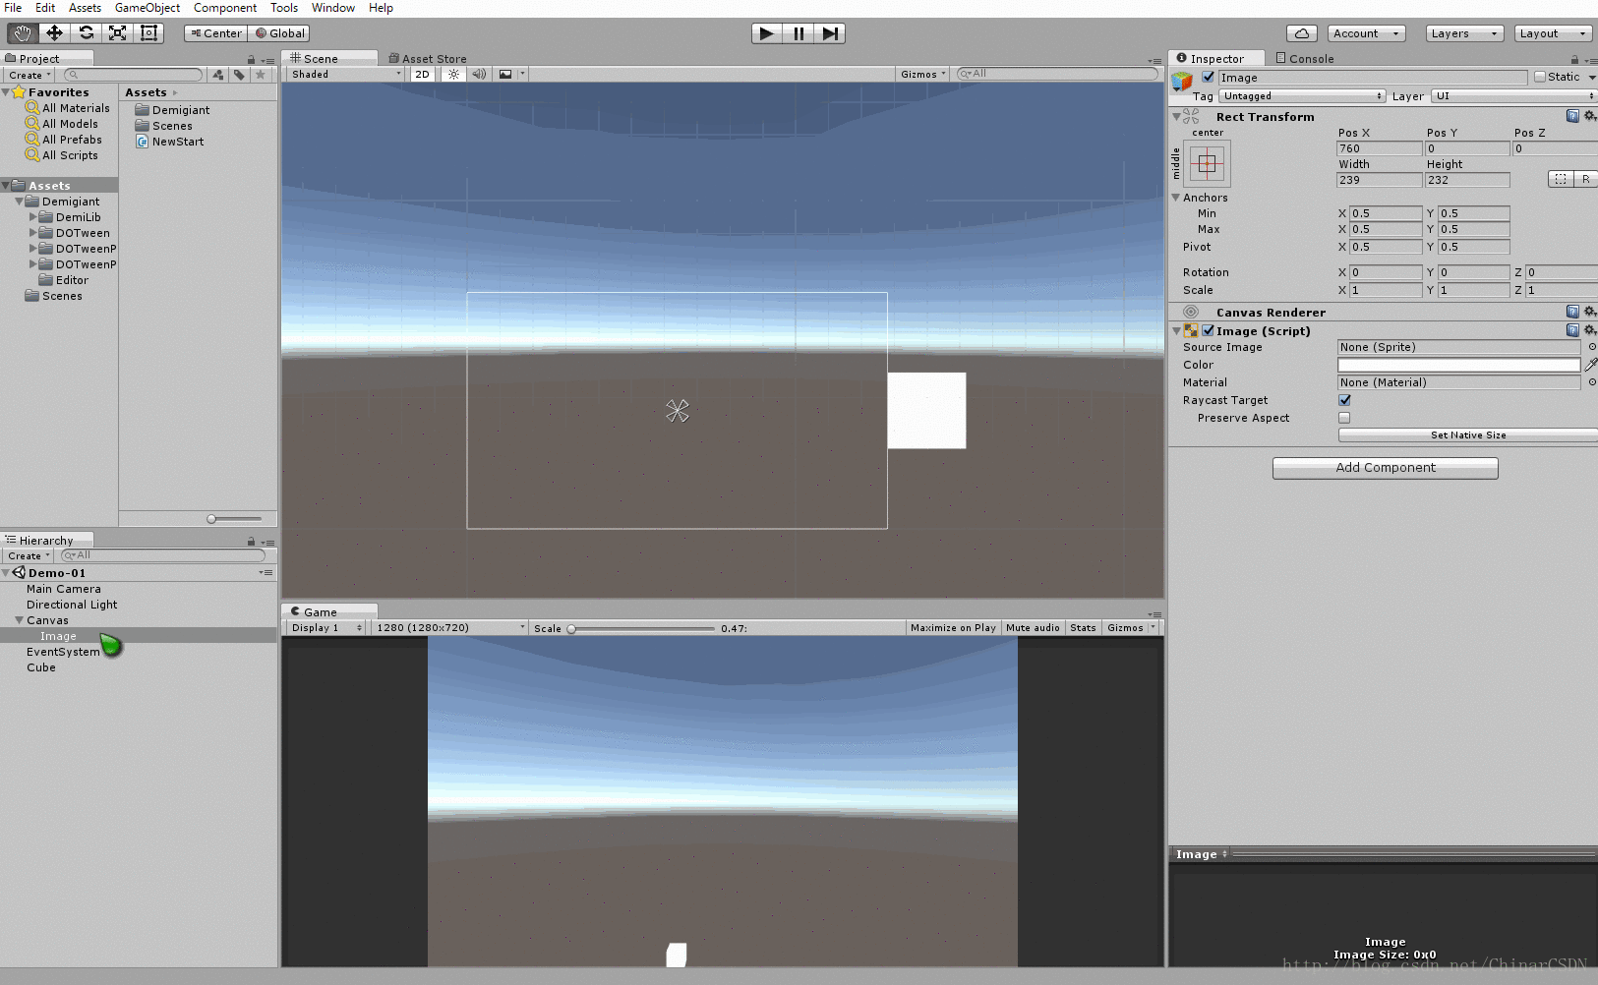Toggle Mute audio in Game view
The width and height of the screenshot is (1598, 985).
coord(1033,627)
